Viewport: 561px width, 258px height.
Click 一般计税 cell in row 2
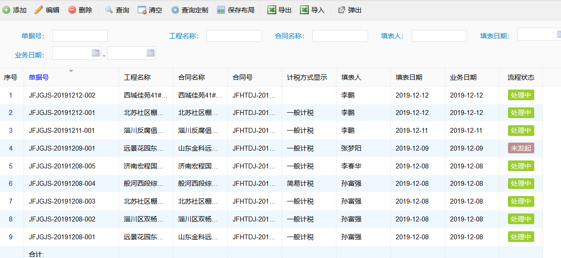tap(300, 113)
